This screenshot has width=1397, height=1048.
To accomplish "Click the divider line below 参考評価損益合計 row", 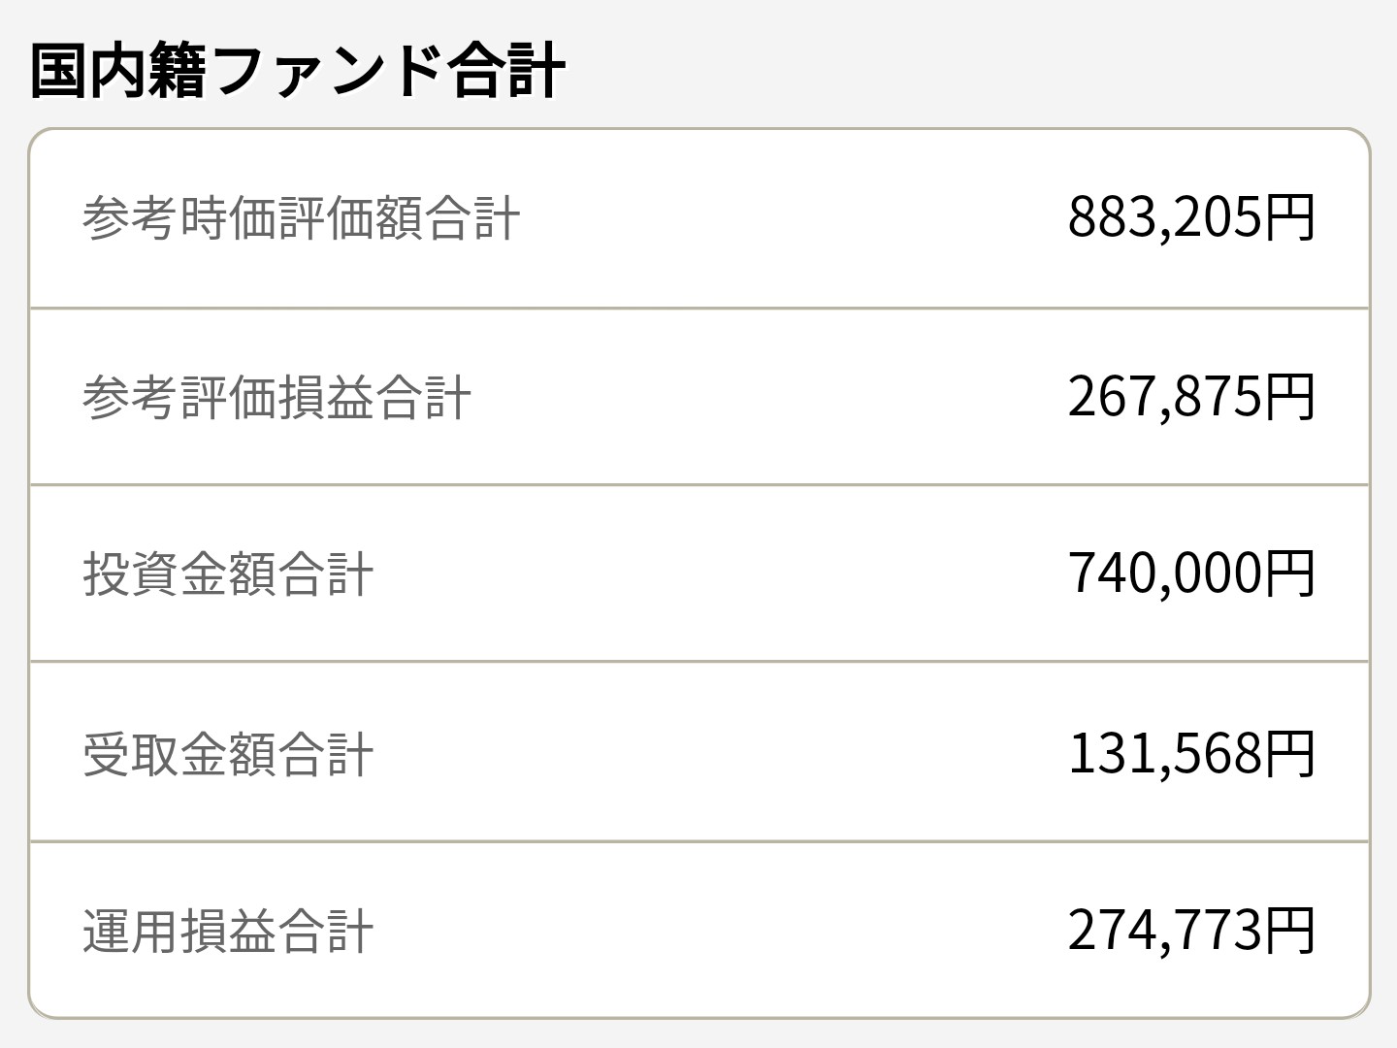I will 698,484.
